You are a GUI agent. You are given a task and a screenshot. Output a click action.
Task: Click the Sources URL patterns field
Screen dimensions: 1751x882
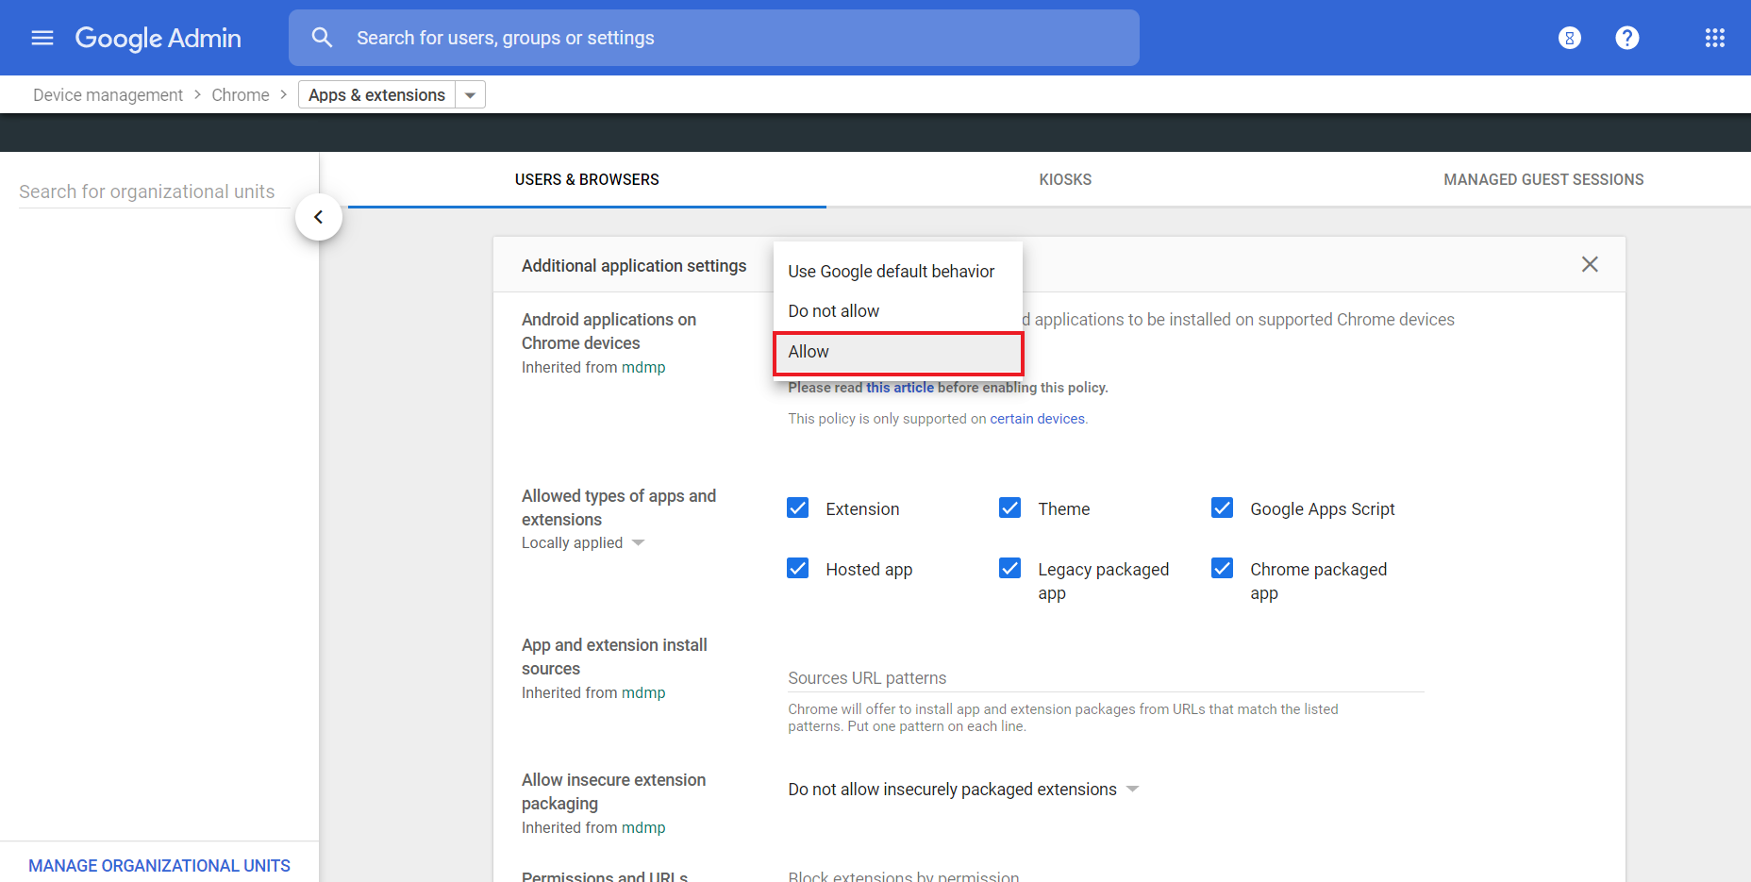(1106, 678)
